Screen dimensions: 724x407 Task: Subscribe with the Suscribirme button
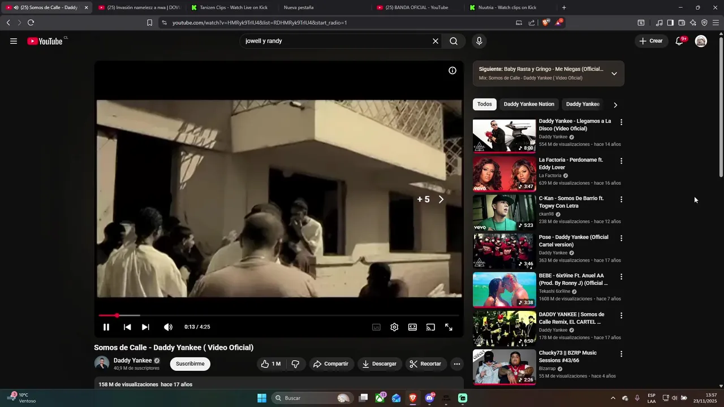pyautogui.click(x=190, y=364)
